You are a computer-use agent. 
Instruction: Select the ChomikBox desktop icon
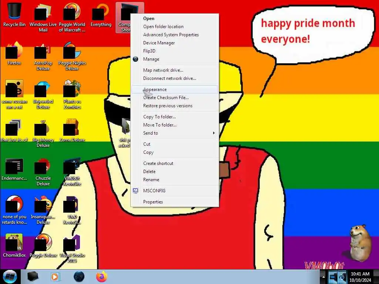[x=14, y=246]
